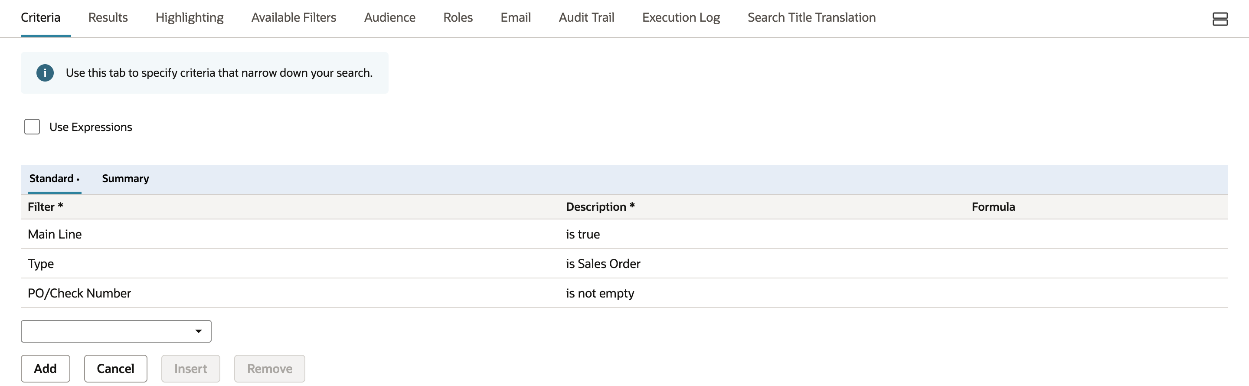Enable the Use Expressions checkbox
Image resolution: width=1249 pixels, height=386 pixels.
32,127
